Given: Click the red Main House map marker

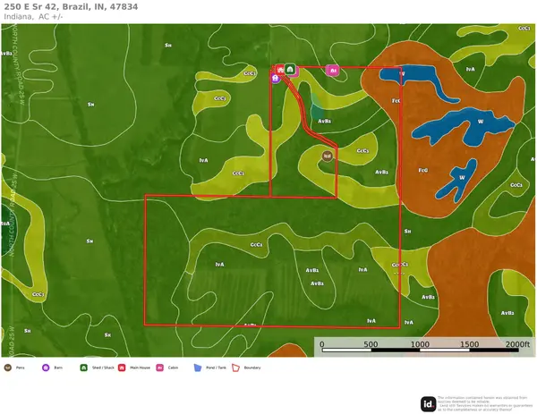Looking at the screenshot, I should 280,70.
